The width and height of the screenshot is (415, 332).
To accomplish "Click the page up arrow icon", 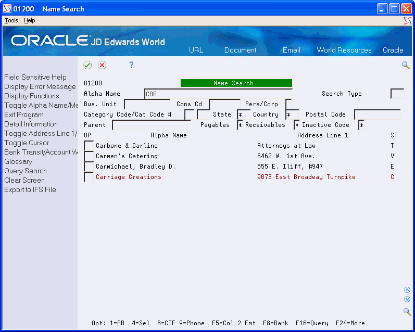I will 407,290.
